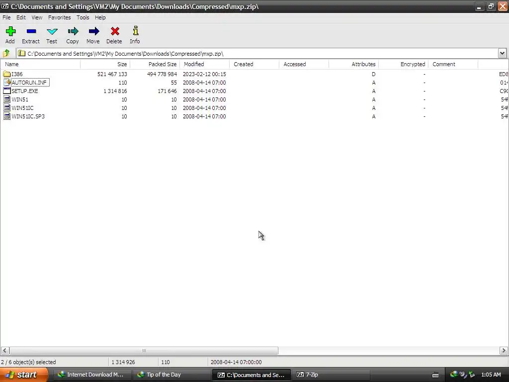Sort by Encrypted column header

pyautogui.click(x=403, y=64)
